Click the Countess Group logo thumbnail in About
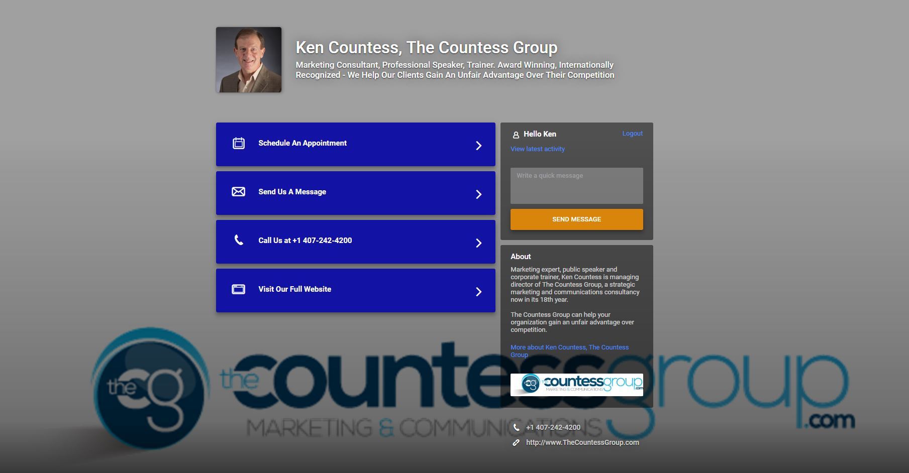 pos(577,385)
